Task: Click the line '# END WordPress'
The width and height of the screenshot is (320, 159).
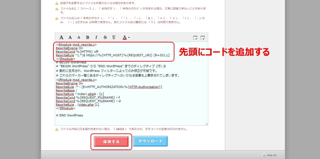Action: (69, 115)
